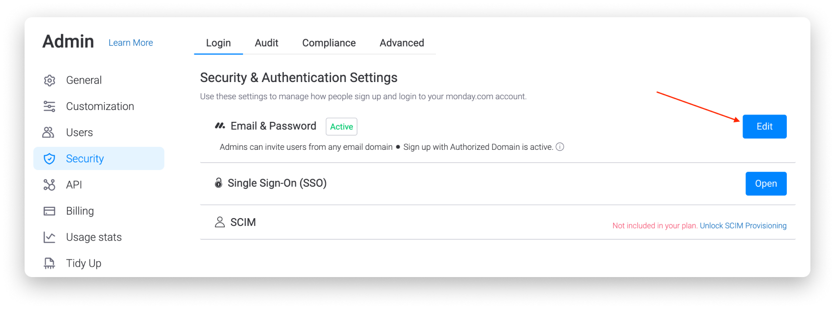Select the Login tab

218,43
